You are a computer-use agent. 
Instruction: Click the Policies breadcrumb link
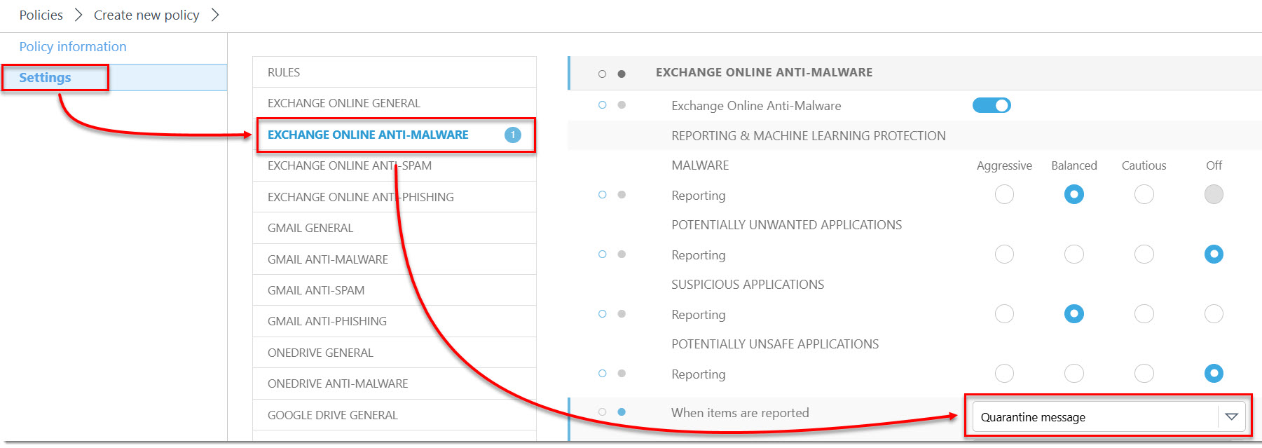coord(41,15)
